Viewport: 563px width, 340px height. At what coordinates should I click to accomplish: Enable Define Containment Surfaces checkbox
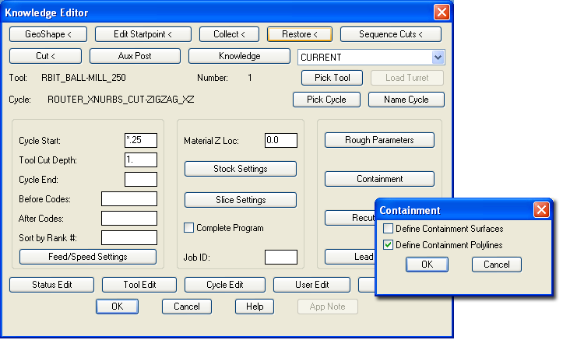(x=389, y=229)
